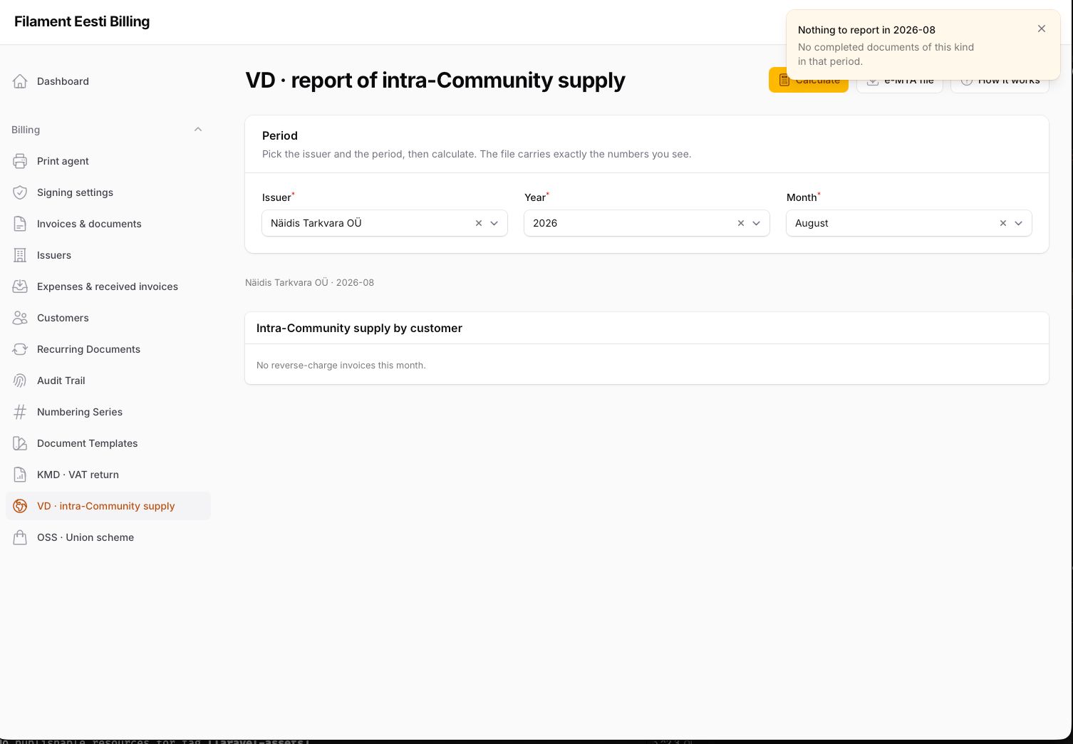
Task: Open Invoices & documents
Action: click(108, 224)
